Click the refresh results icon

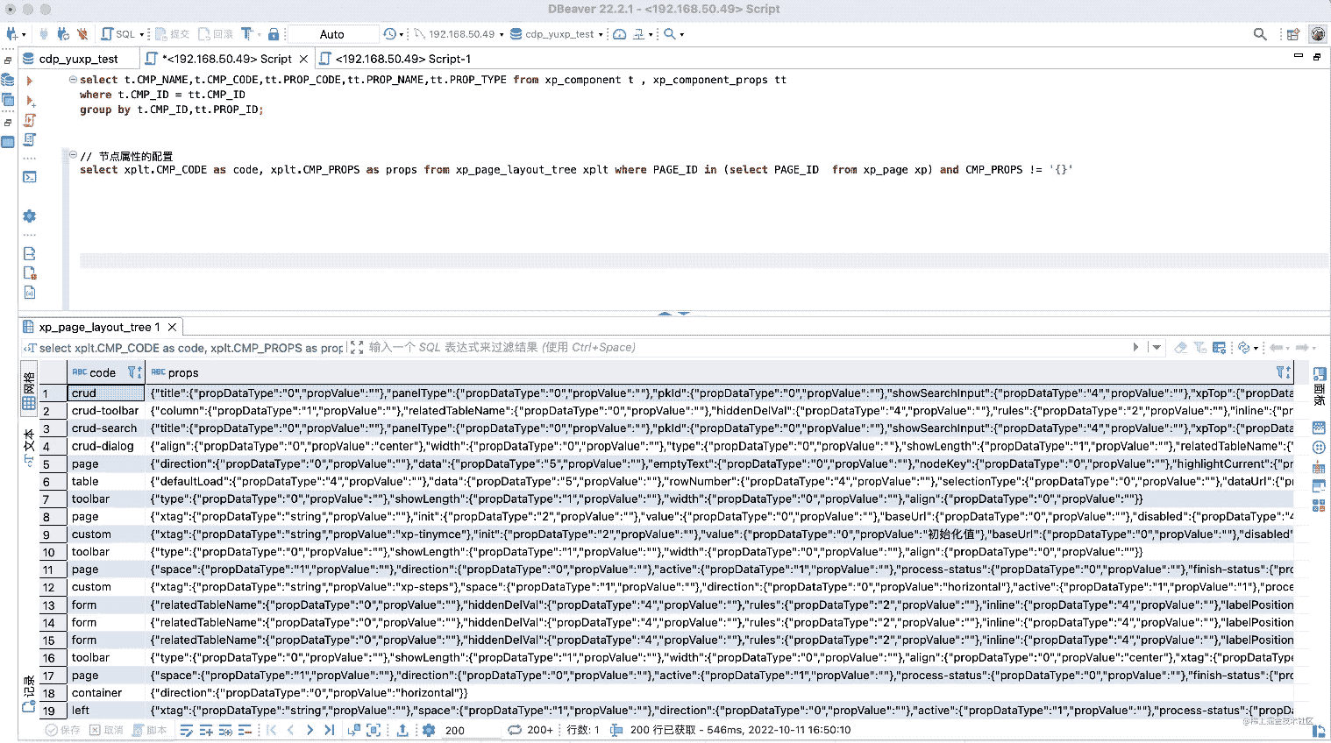point(1243,347)
